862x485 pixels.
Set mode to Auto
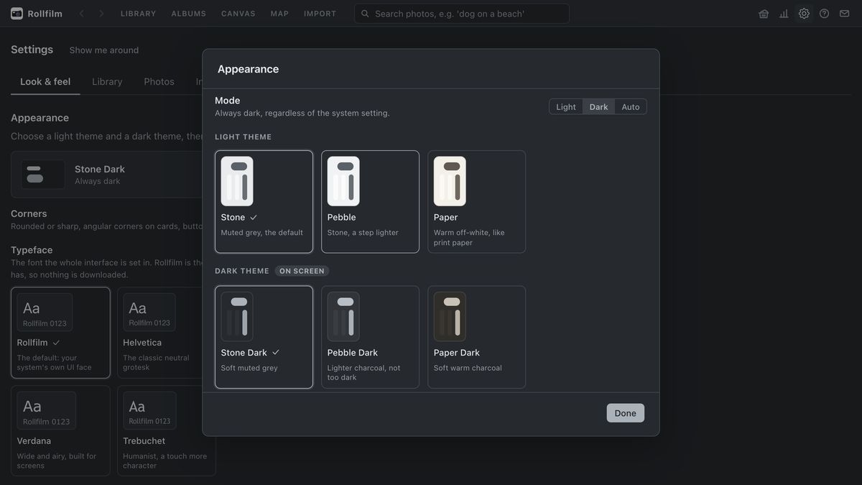coord(631,107)
